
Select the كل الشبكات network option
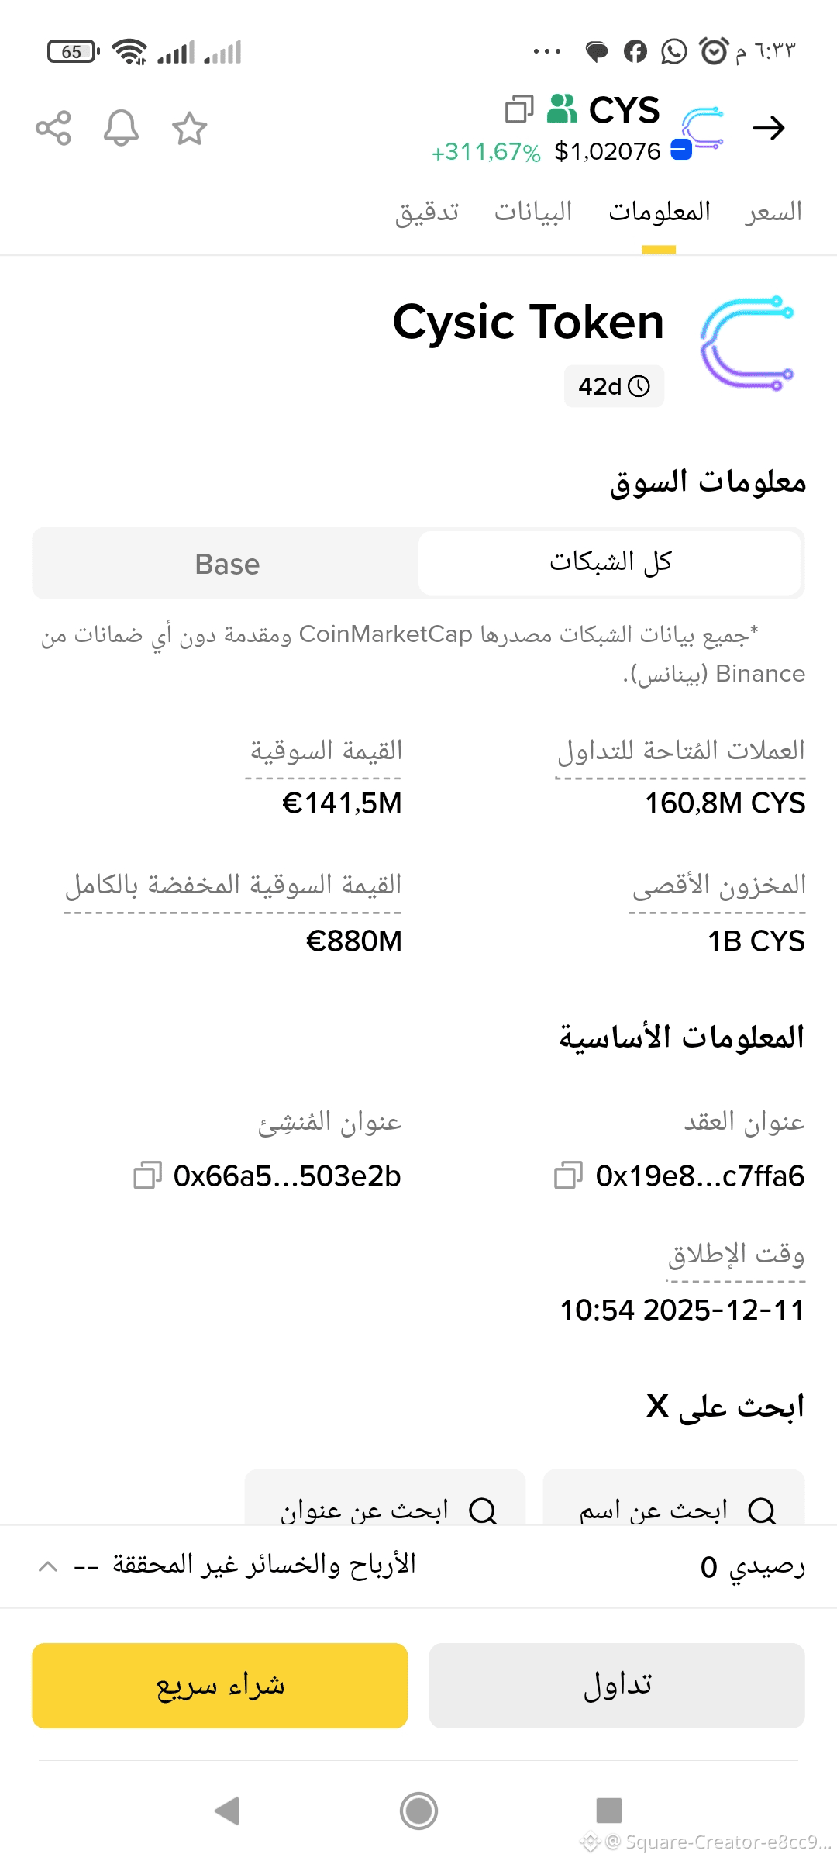pos(609,564)
